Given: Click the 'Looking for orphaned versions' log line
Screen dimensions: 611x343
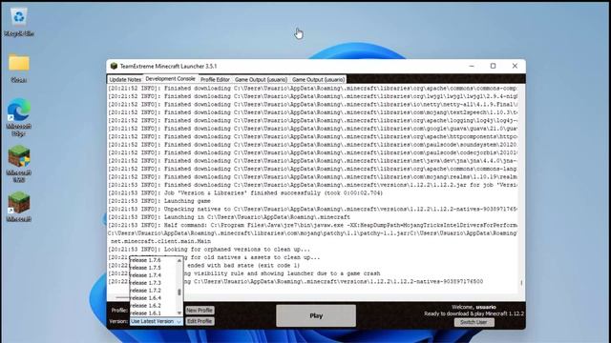Looking at the screenshot, I should [x=209, y=250].
